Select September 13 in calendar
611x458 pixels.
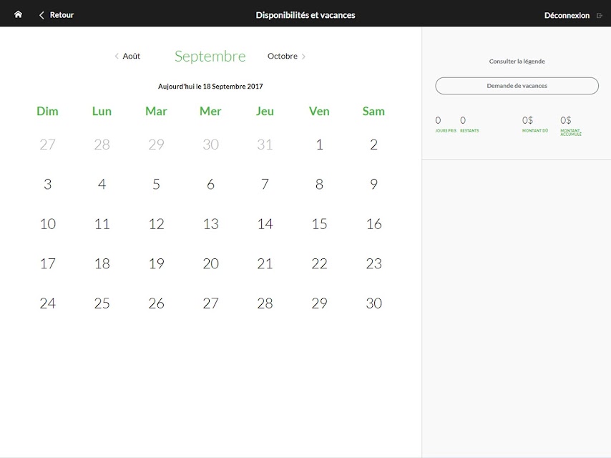(210, 224)
